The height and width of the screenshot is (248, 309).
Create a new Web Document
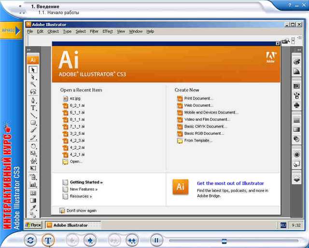click(x=195, y=105)
